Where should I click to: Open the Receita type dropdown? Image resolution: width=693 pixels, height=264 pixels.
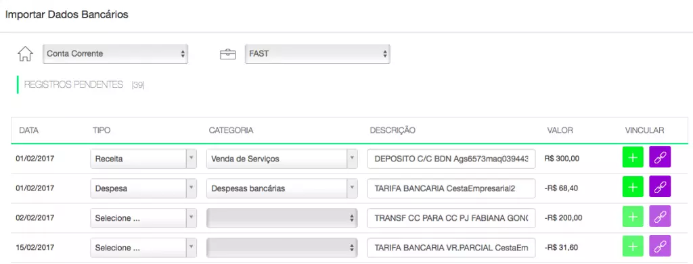click(x=143, y=159)
